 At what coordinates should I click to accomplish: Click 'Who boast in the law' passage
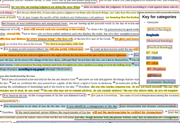tap(15, 95)
